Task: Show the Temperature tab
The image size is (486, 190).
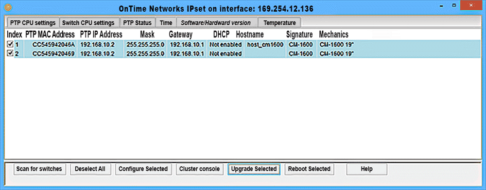Action: point(279,23)
